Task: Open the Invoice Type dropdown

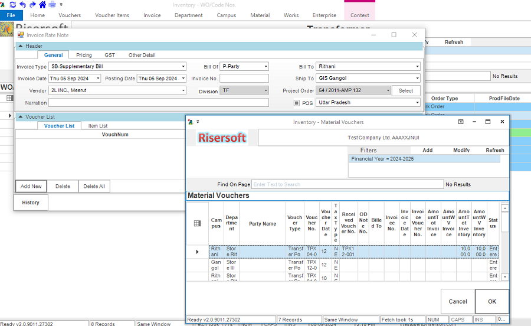Action: coord(183,67)
